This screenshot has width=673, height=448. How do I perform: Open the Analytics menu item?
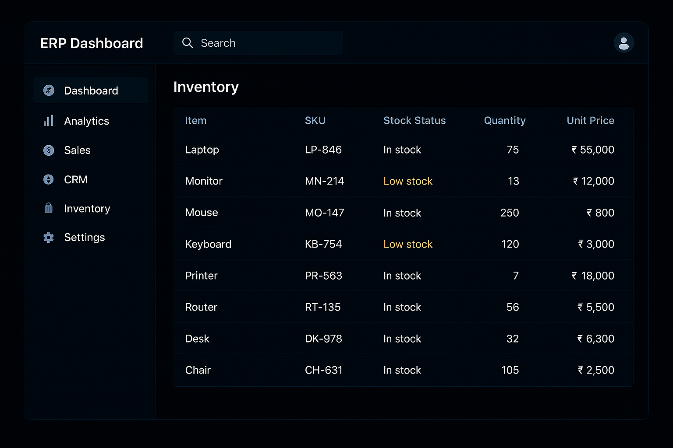pyautogui.click(x=86, y=121)
